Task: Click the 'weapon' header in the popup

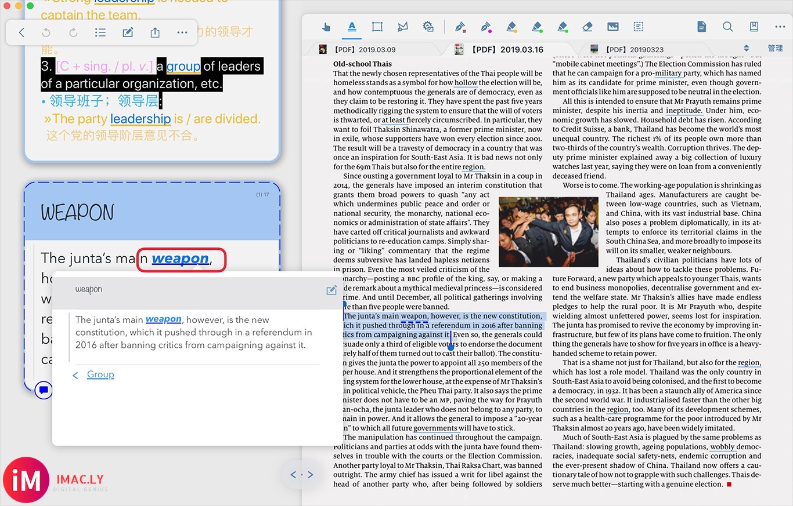Action: click(x=88, y=289)
